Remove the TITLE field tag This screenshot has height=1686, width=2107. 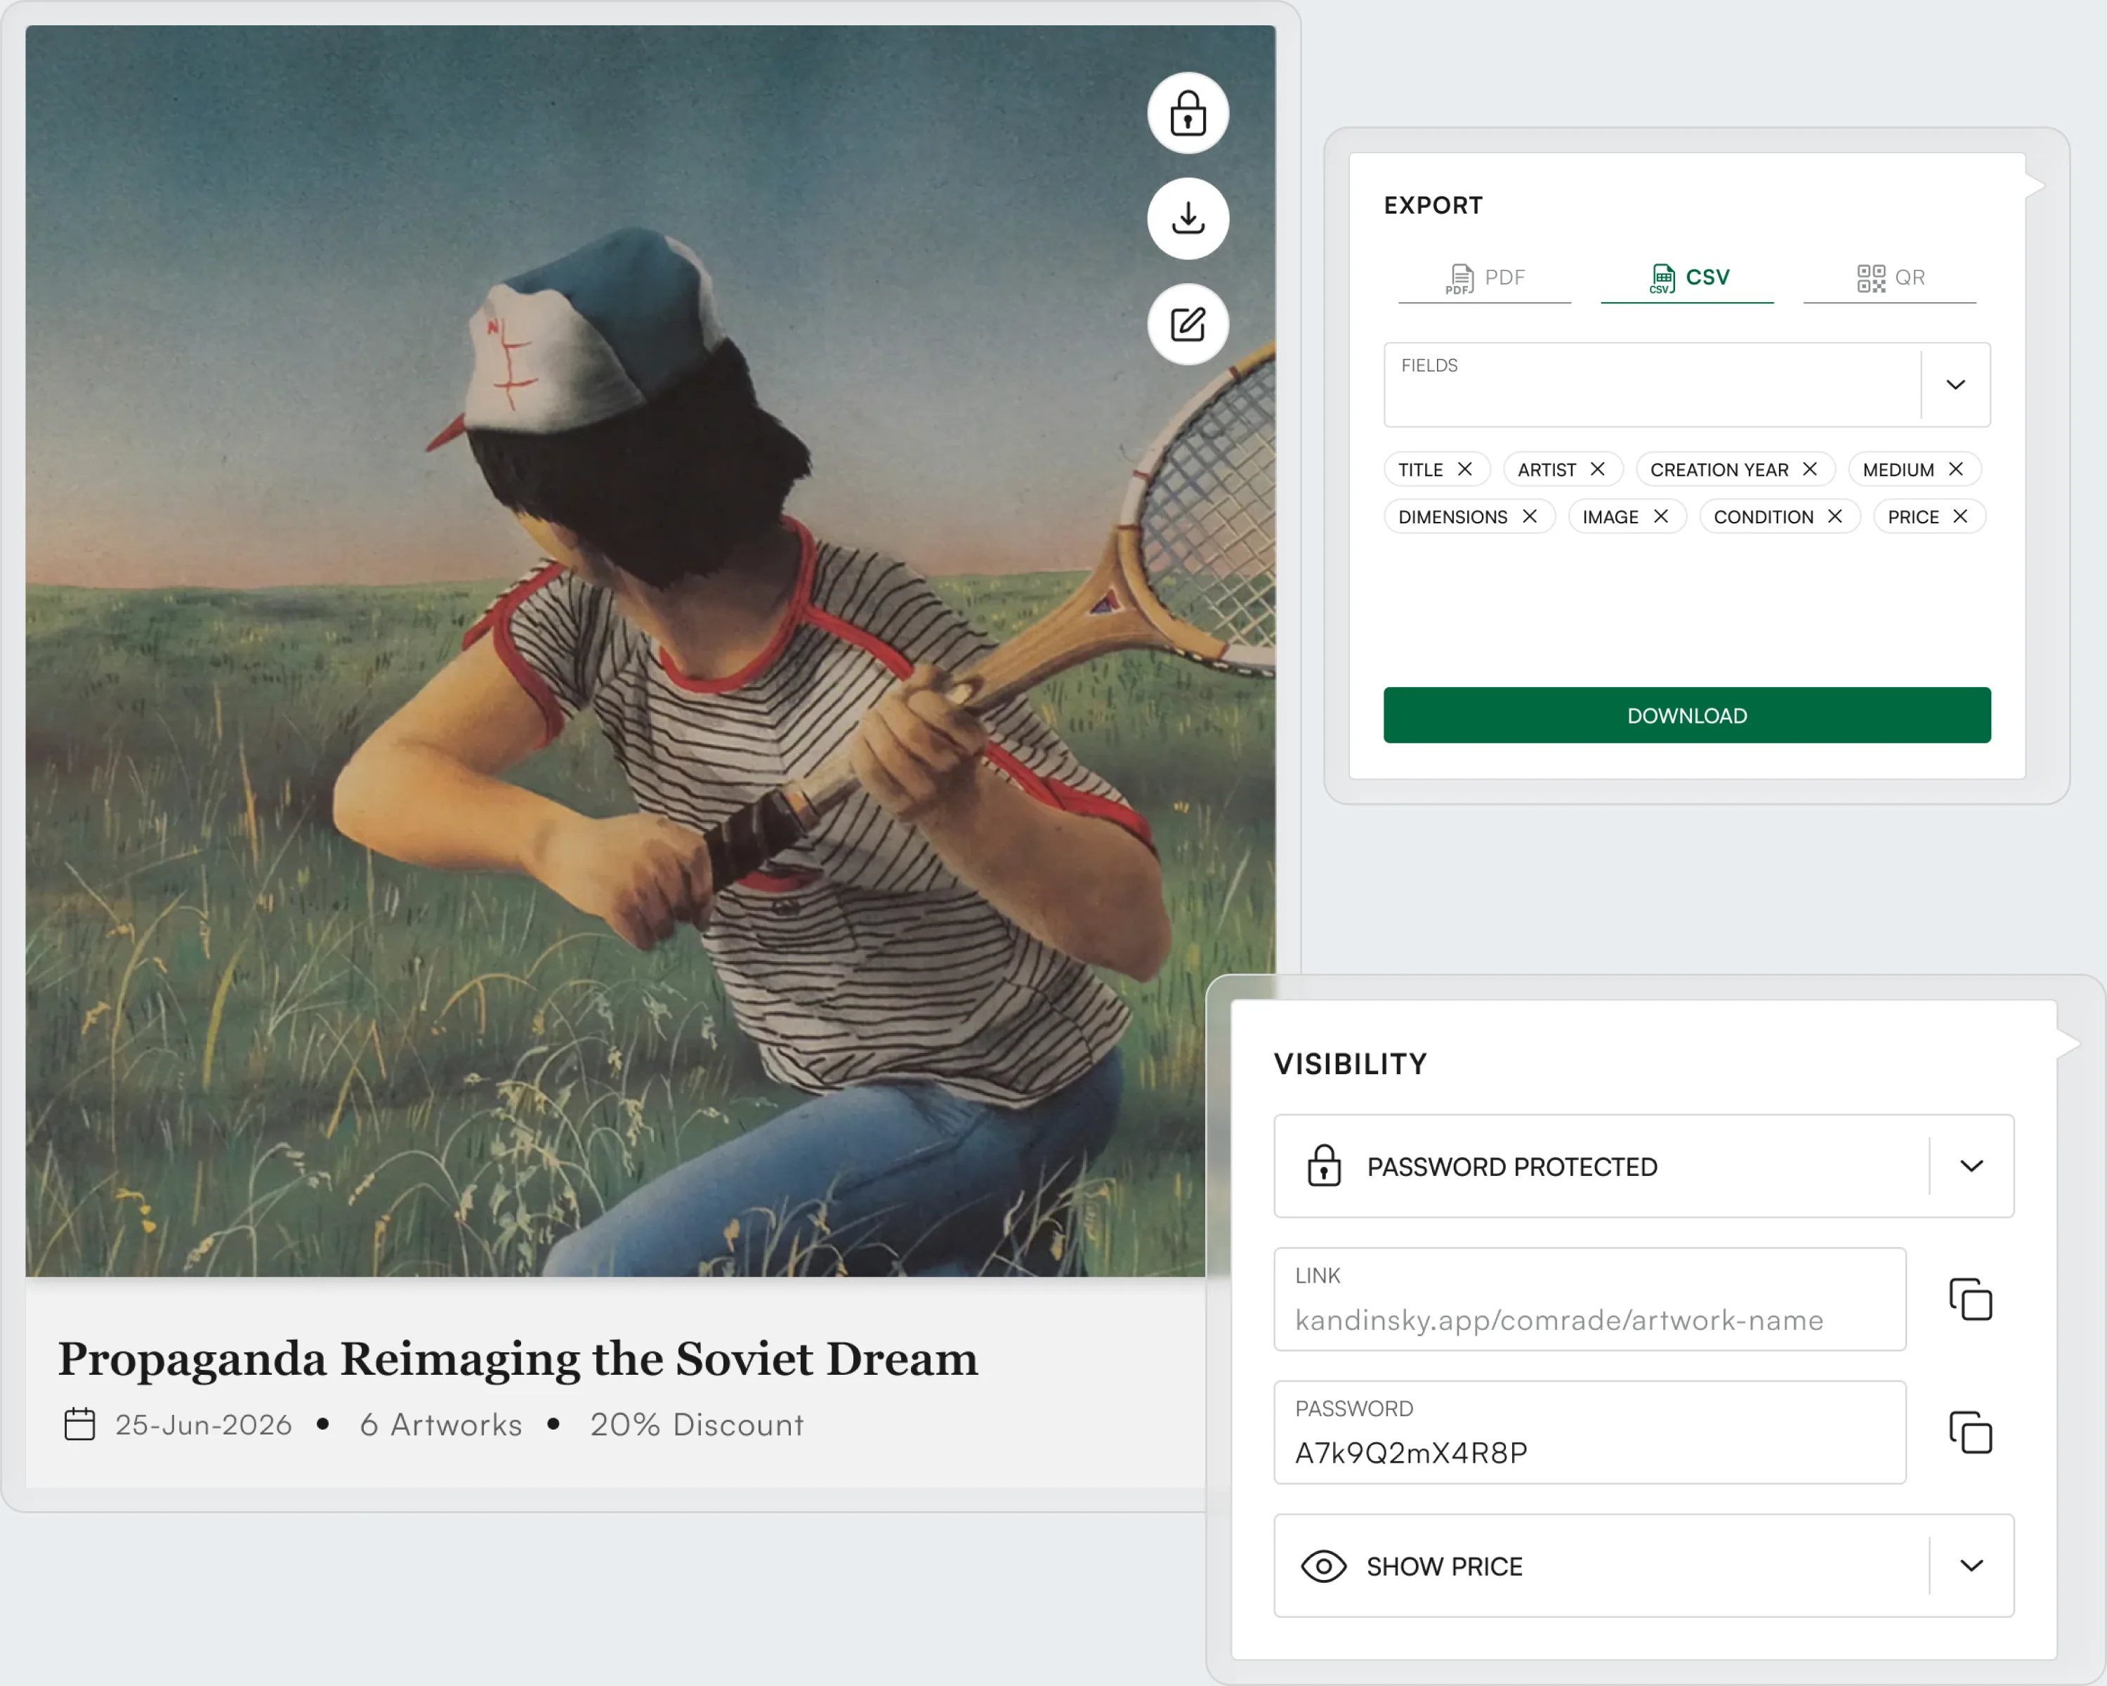(1465, 469)
